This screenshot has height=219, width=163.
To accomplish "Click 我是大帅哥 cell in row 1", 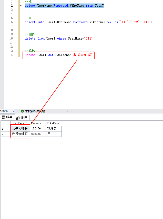I will coord(20,128).
